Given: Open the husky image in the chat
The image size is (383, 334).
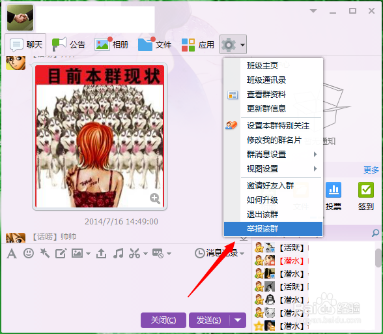Looking at the screenshot, I should [x=100, y=136].
